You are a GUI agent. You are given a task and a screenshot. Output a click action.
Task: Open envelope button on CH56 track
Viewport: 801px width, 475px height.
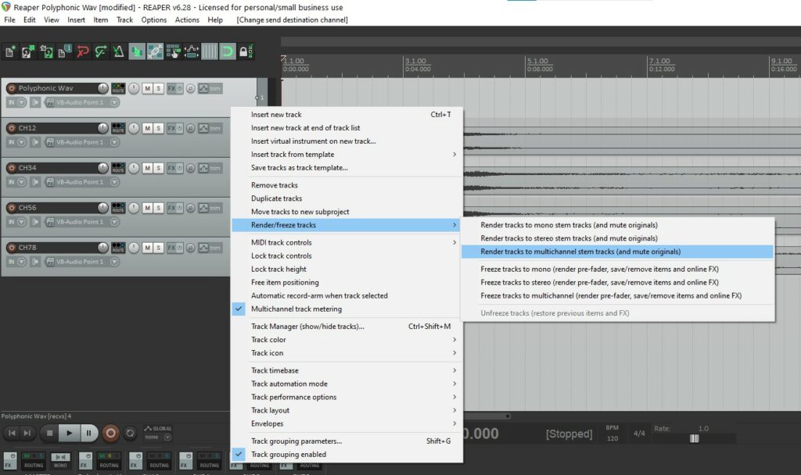[203, 208]
